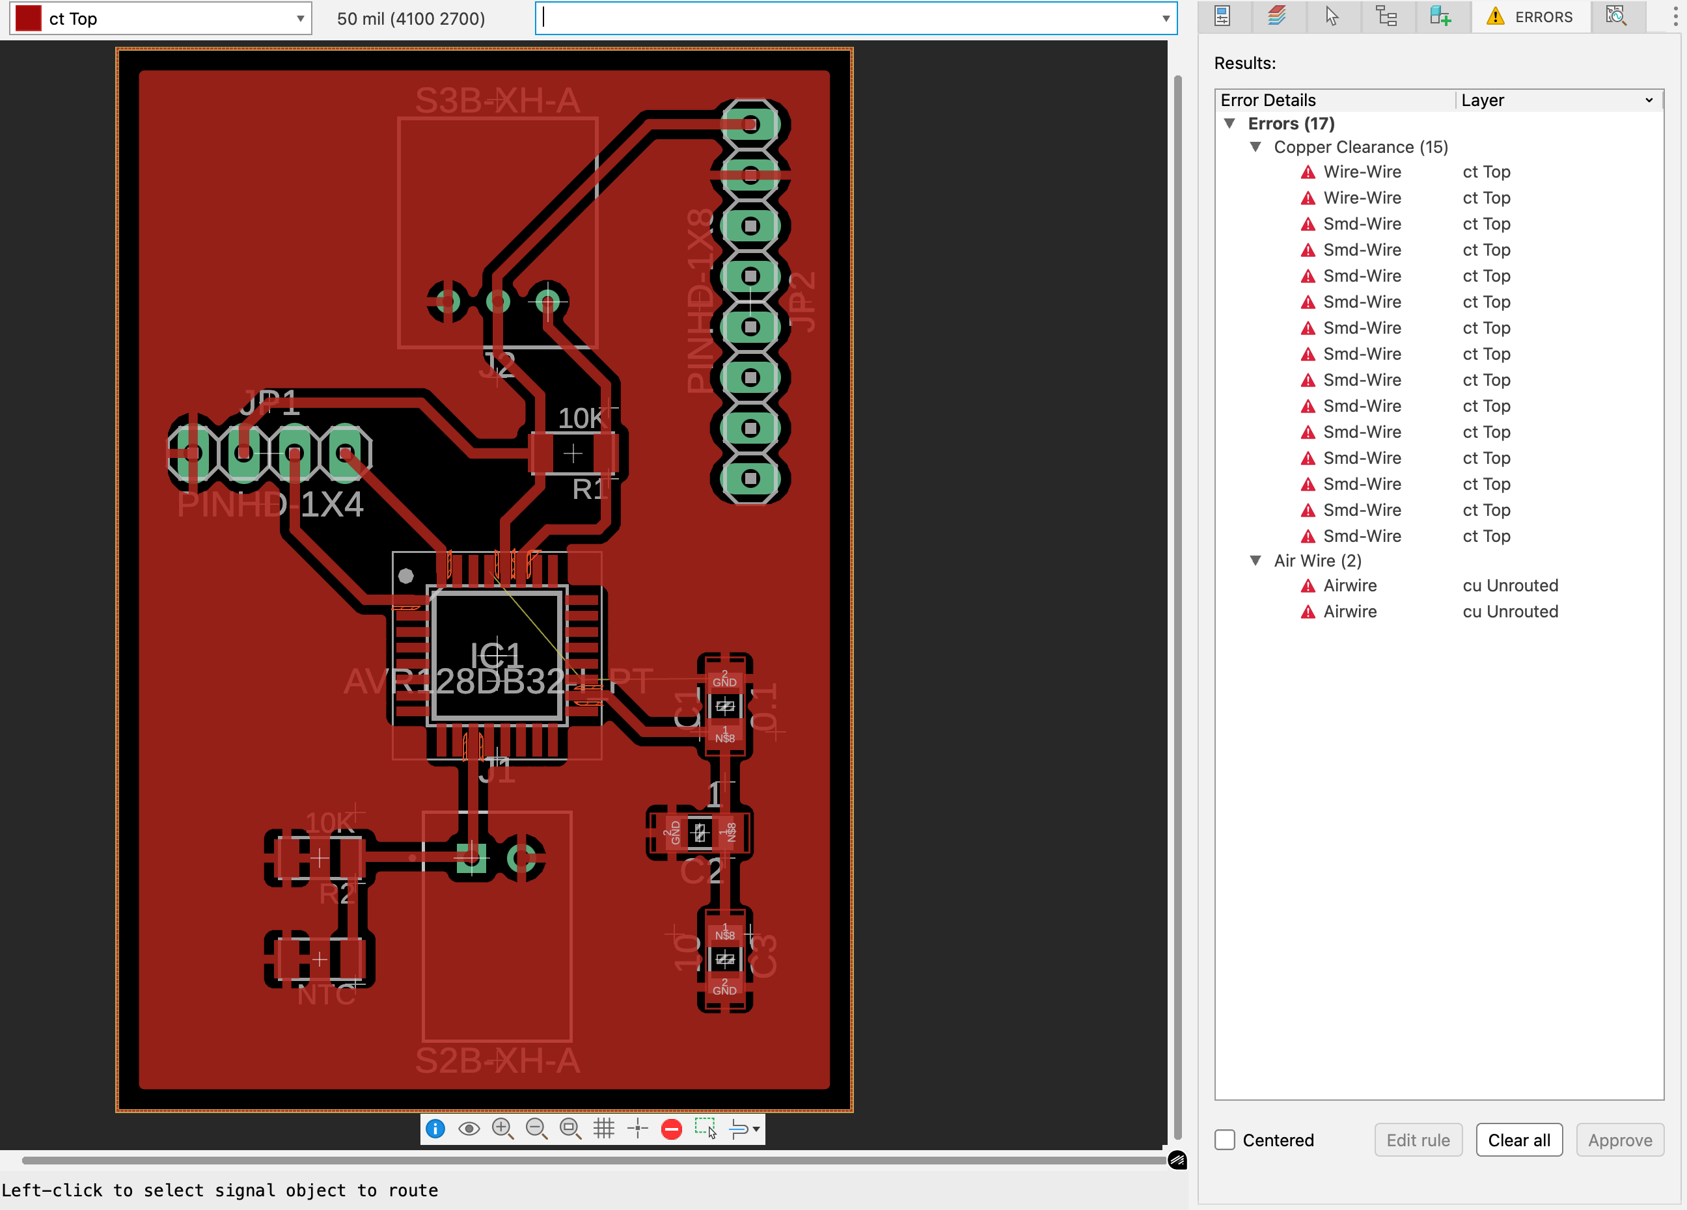The image size is (1687, 1210).
Task: Enable the Centered checkbox
Action: point(1225,1140)
